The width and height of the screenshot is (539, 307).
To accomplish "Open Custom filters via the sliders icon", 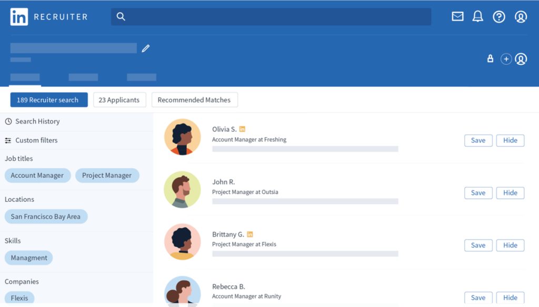I will point(8,140).
